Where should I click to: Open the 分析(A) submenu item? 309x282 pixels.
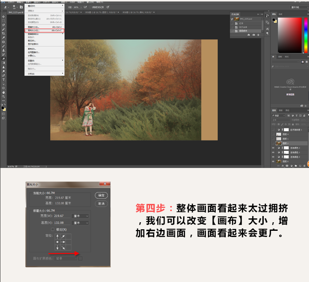(x=45, y=74)
